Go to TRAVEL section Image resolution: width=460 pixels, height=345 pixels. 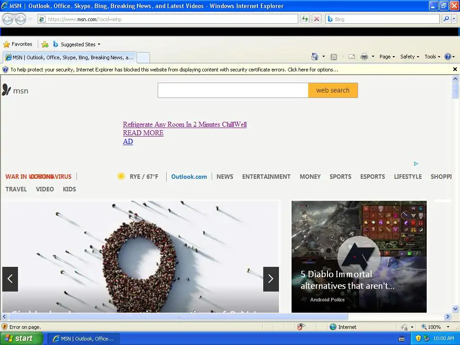coord(16,189)
